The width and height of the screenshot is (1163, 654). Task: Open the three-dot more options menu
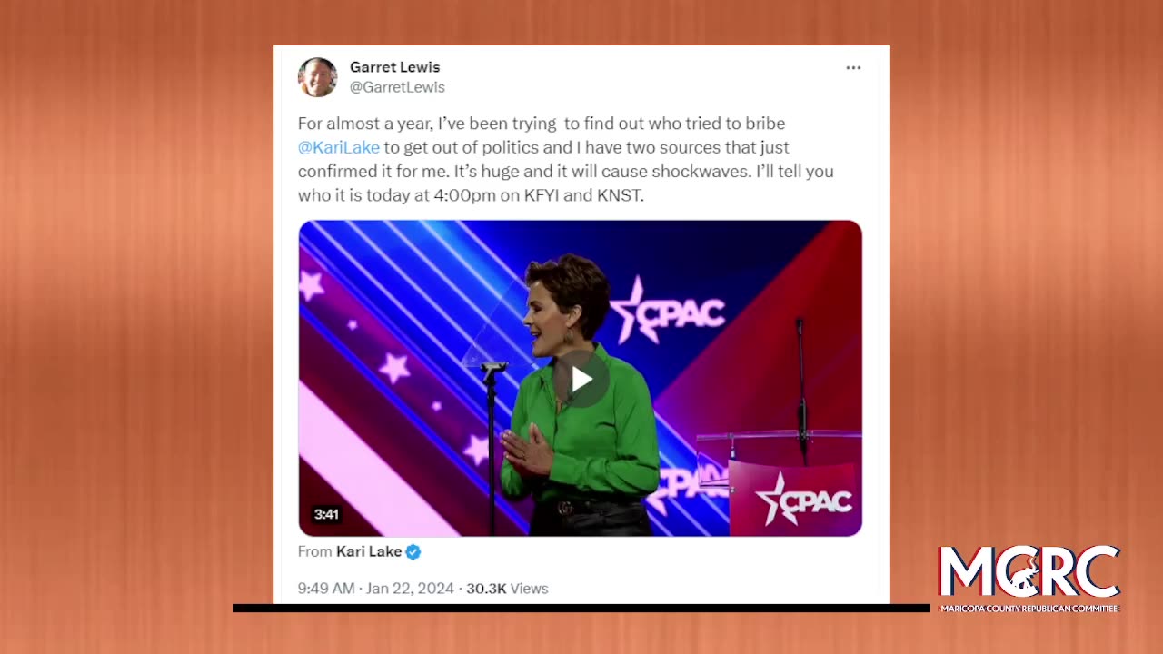click(x=853, y=68)
